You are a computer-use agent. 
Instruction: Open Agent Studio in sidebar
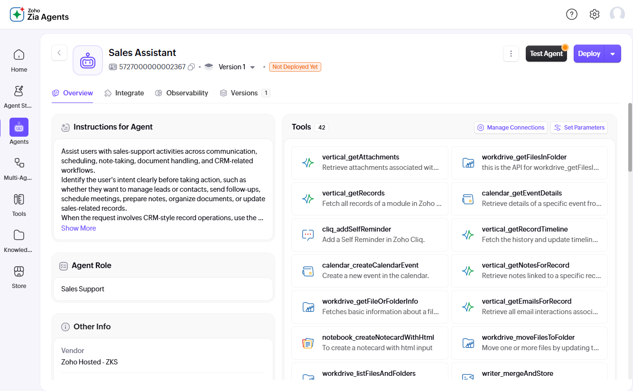(19, 96)
